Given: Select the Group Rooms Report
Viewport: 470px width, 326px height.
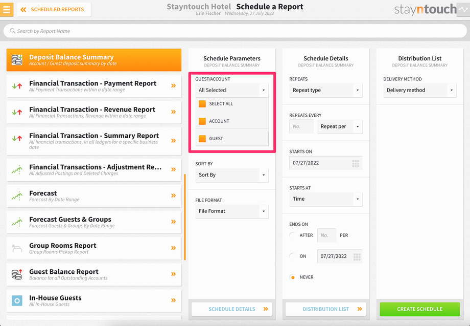Looking at the screenshot, I should [x=94, y=248].
